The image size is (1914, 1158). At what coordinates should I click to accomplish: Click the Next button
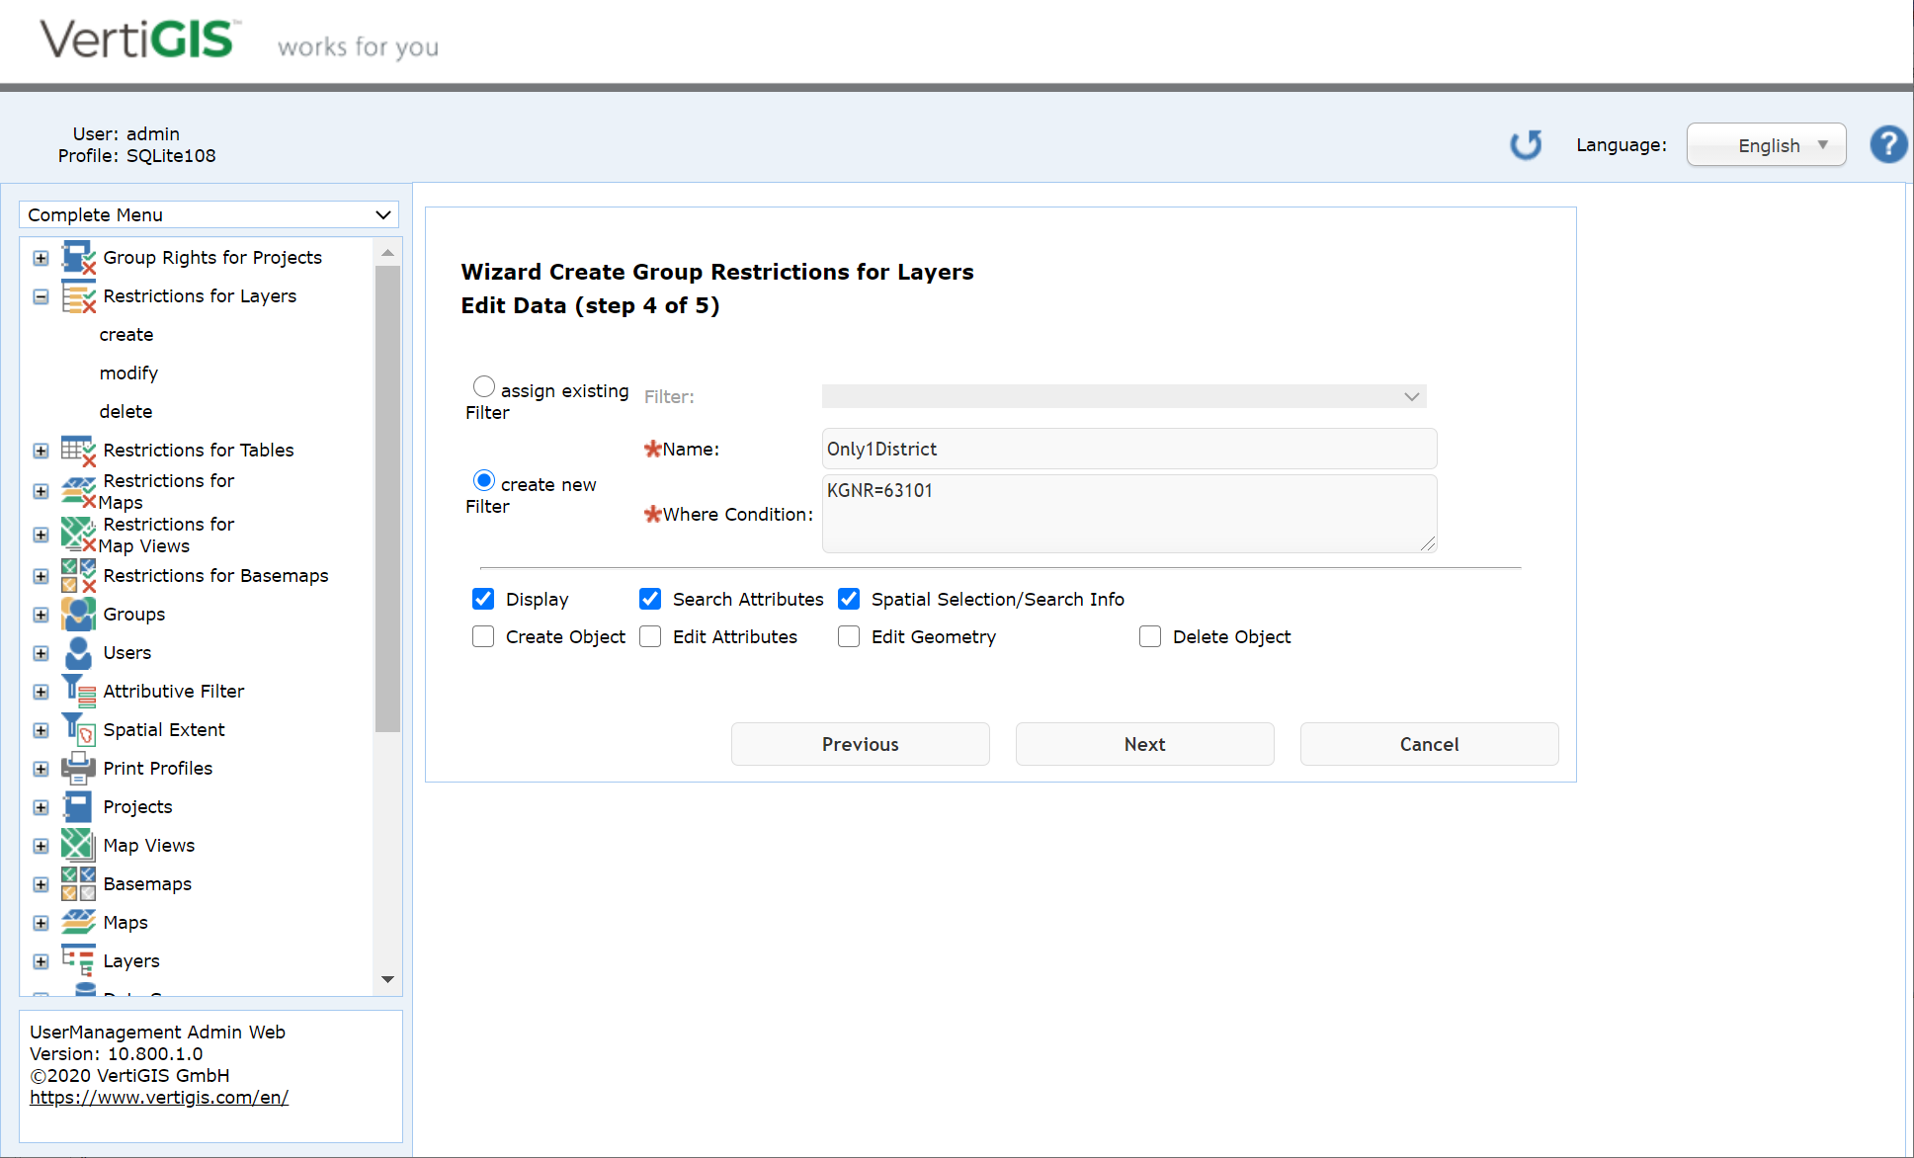point(1143,744)
